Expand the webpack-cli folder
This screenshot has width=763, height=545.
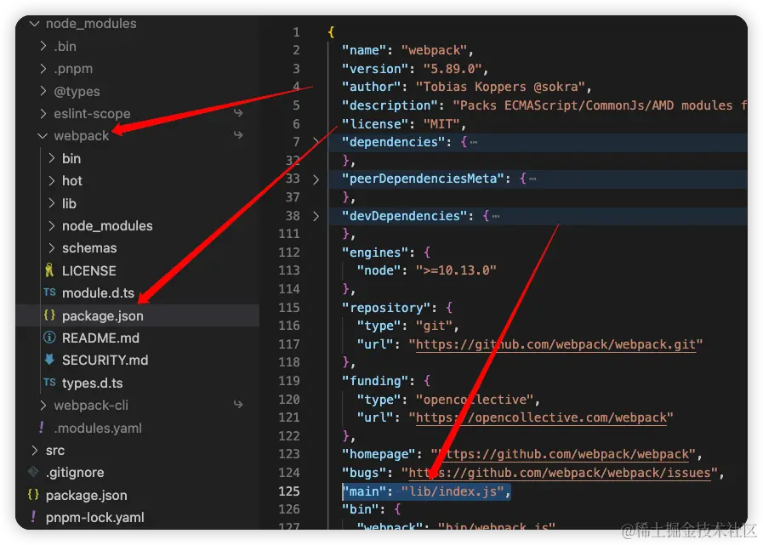(43, 405)
